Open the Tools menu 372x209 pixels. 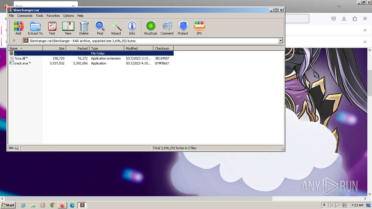pos(40,16)
